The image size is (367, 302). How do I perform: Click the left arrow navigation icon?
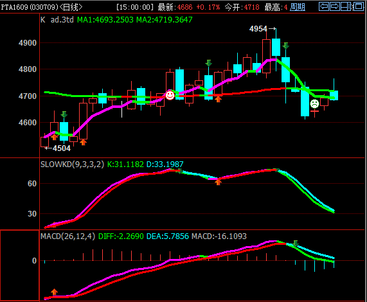(324, 6)
